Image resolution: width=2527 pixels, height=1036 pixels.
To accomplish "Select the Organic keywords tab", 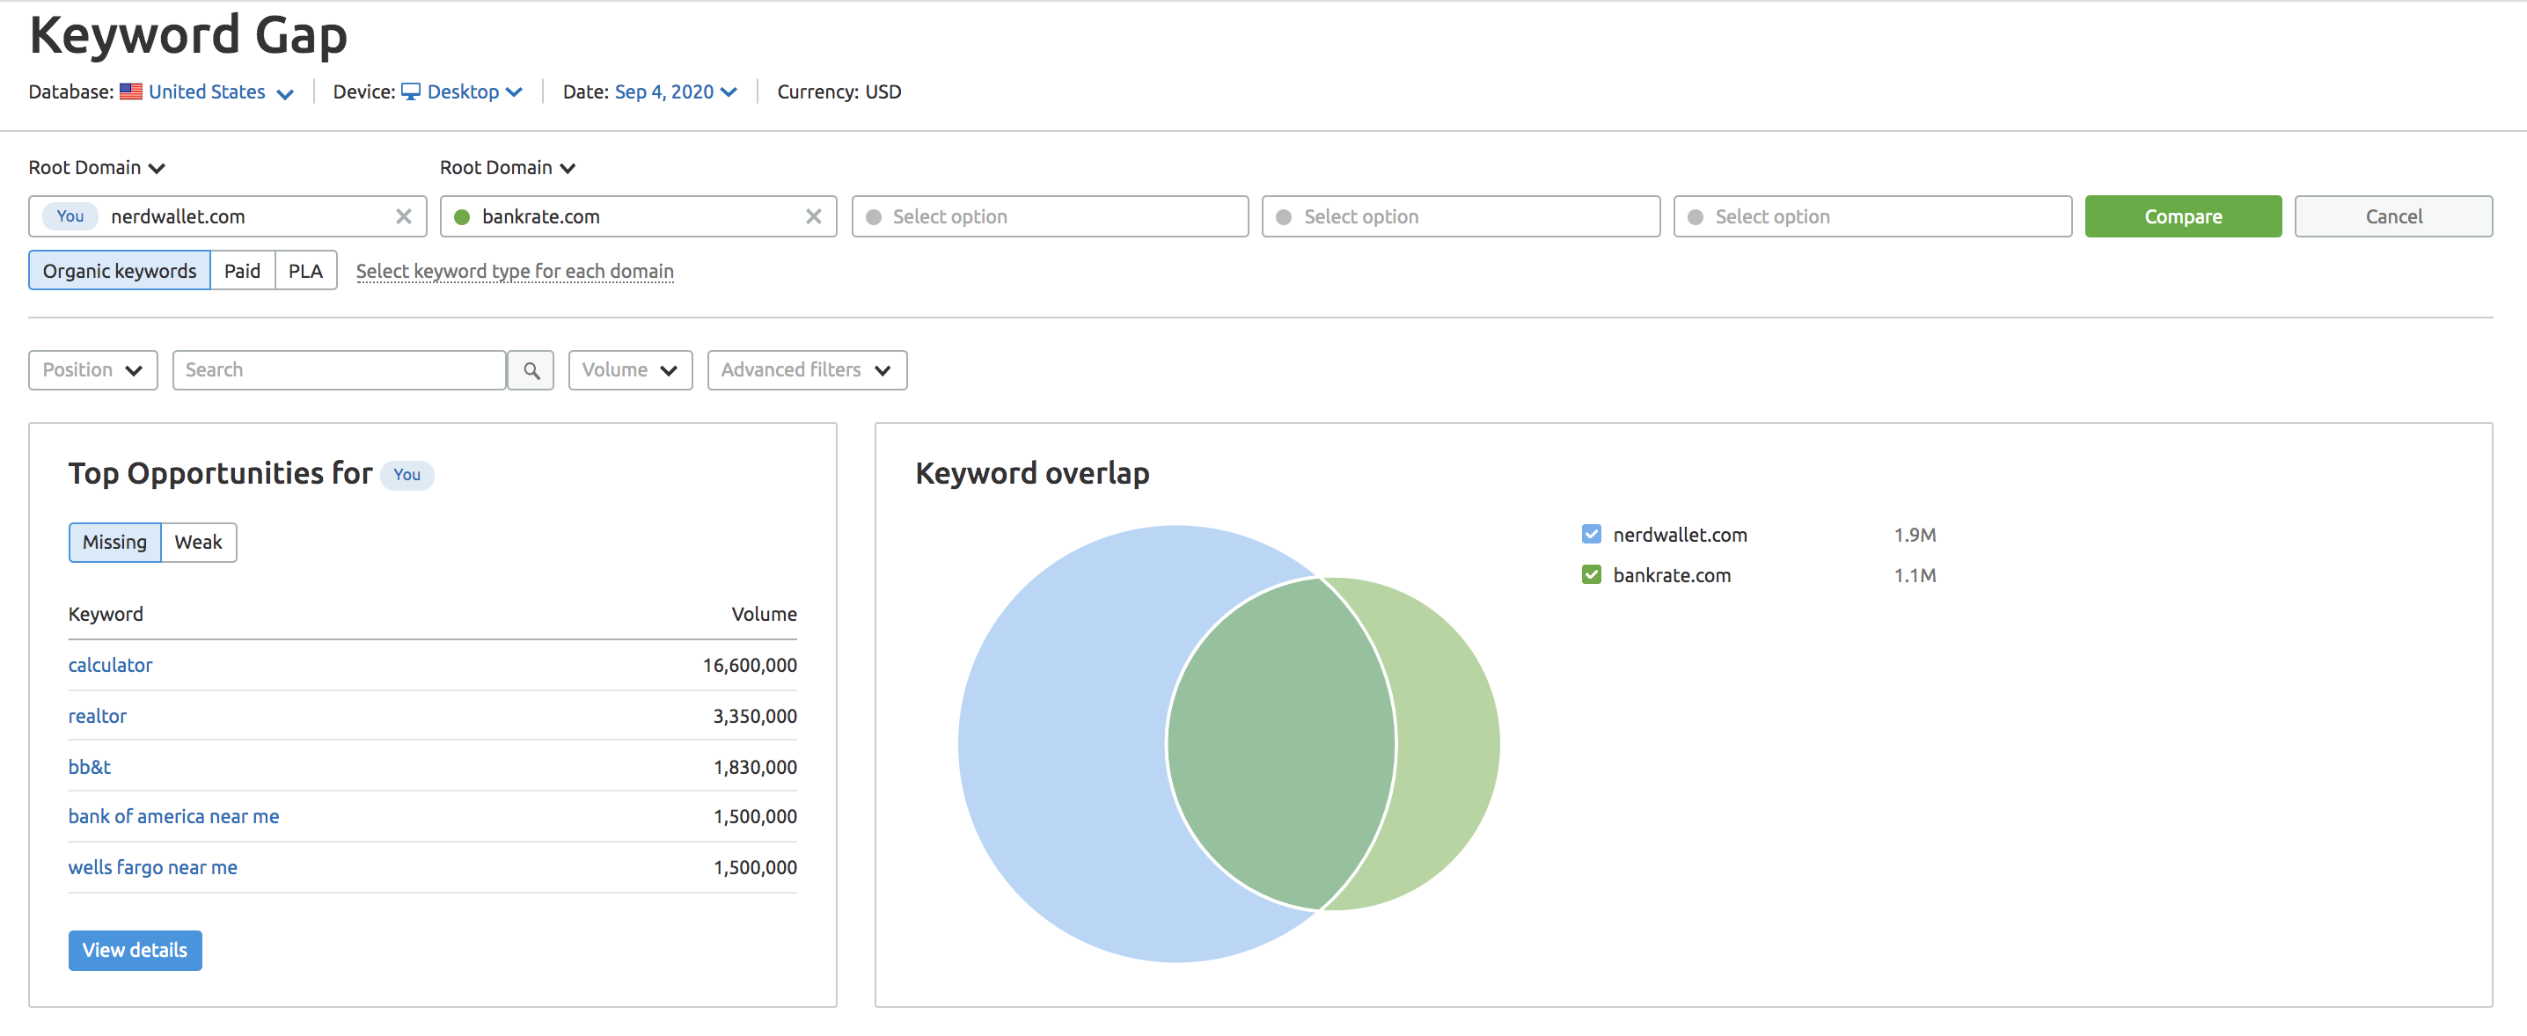I will point(120,271).
